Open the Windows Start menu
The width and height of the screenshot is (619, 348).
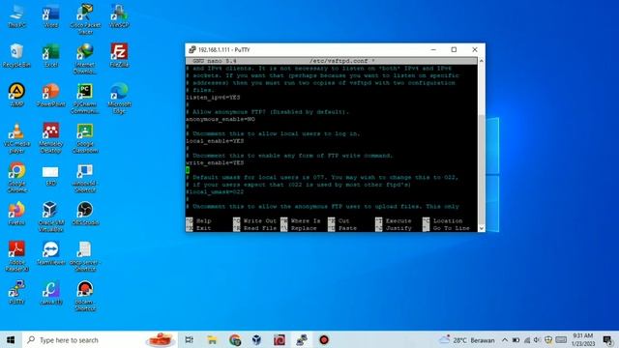pyautogui.click(x=11, y=339)
